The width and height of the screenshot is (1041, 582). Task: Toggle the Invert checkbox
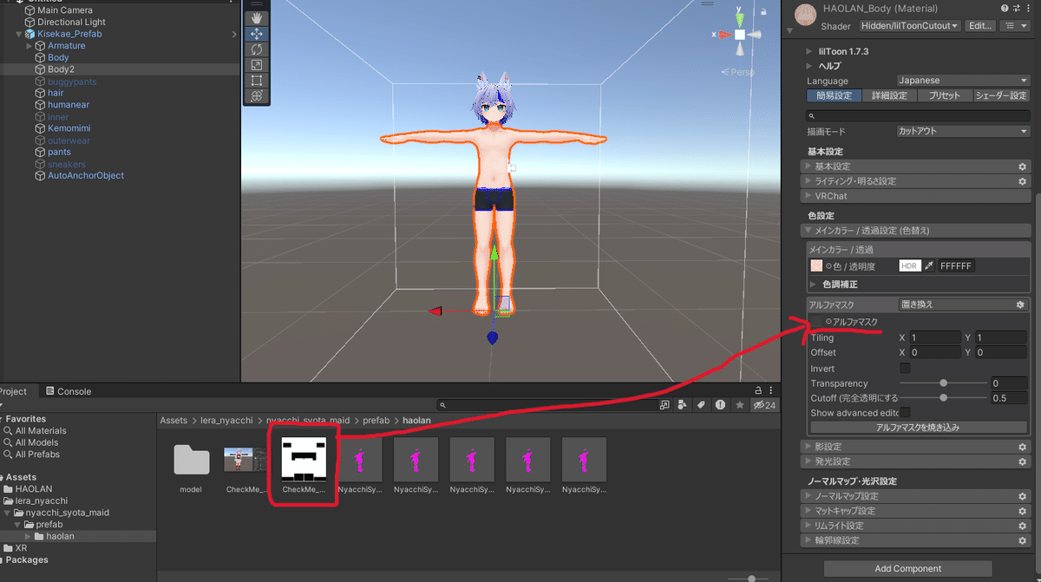pos(905,369)
